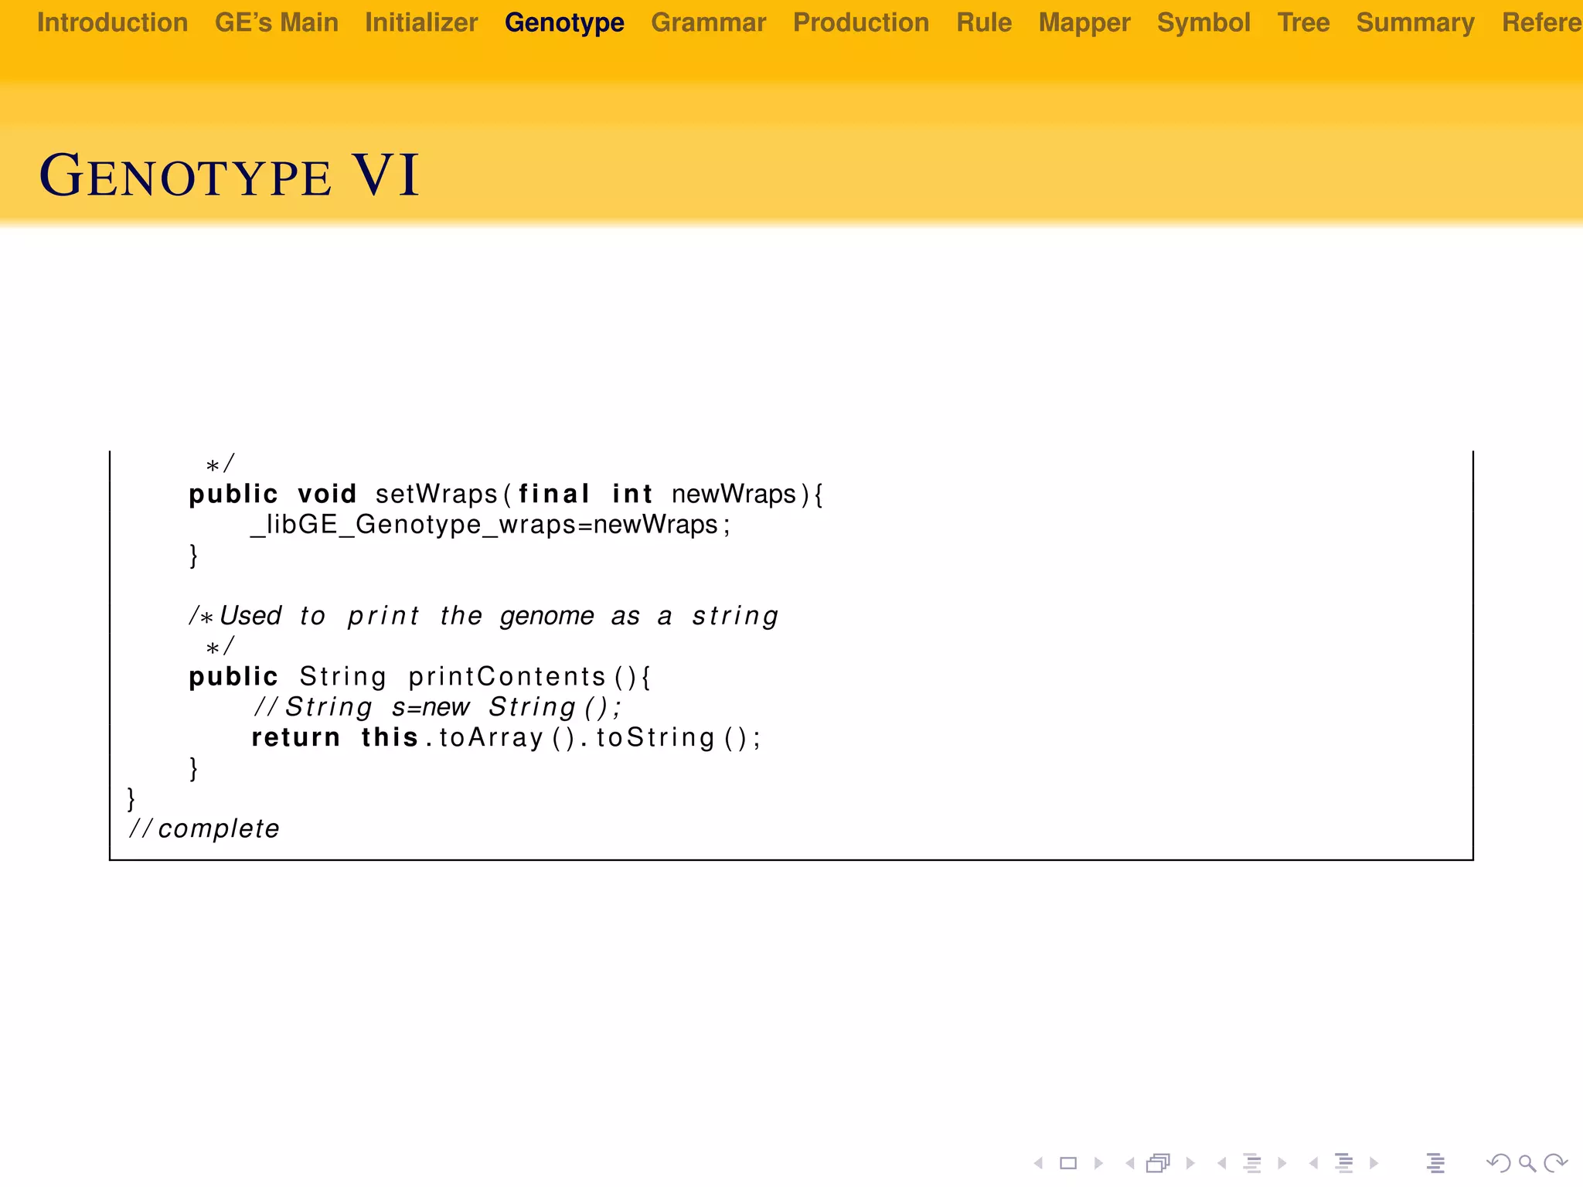Click commented line '//String s=new String();'
Screen dimensions: 1583x1187
437,707
